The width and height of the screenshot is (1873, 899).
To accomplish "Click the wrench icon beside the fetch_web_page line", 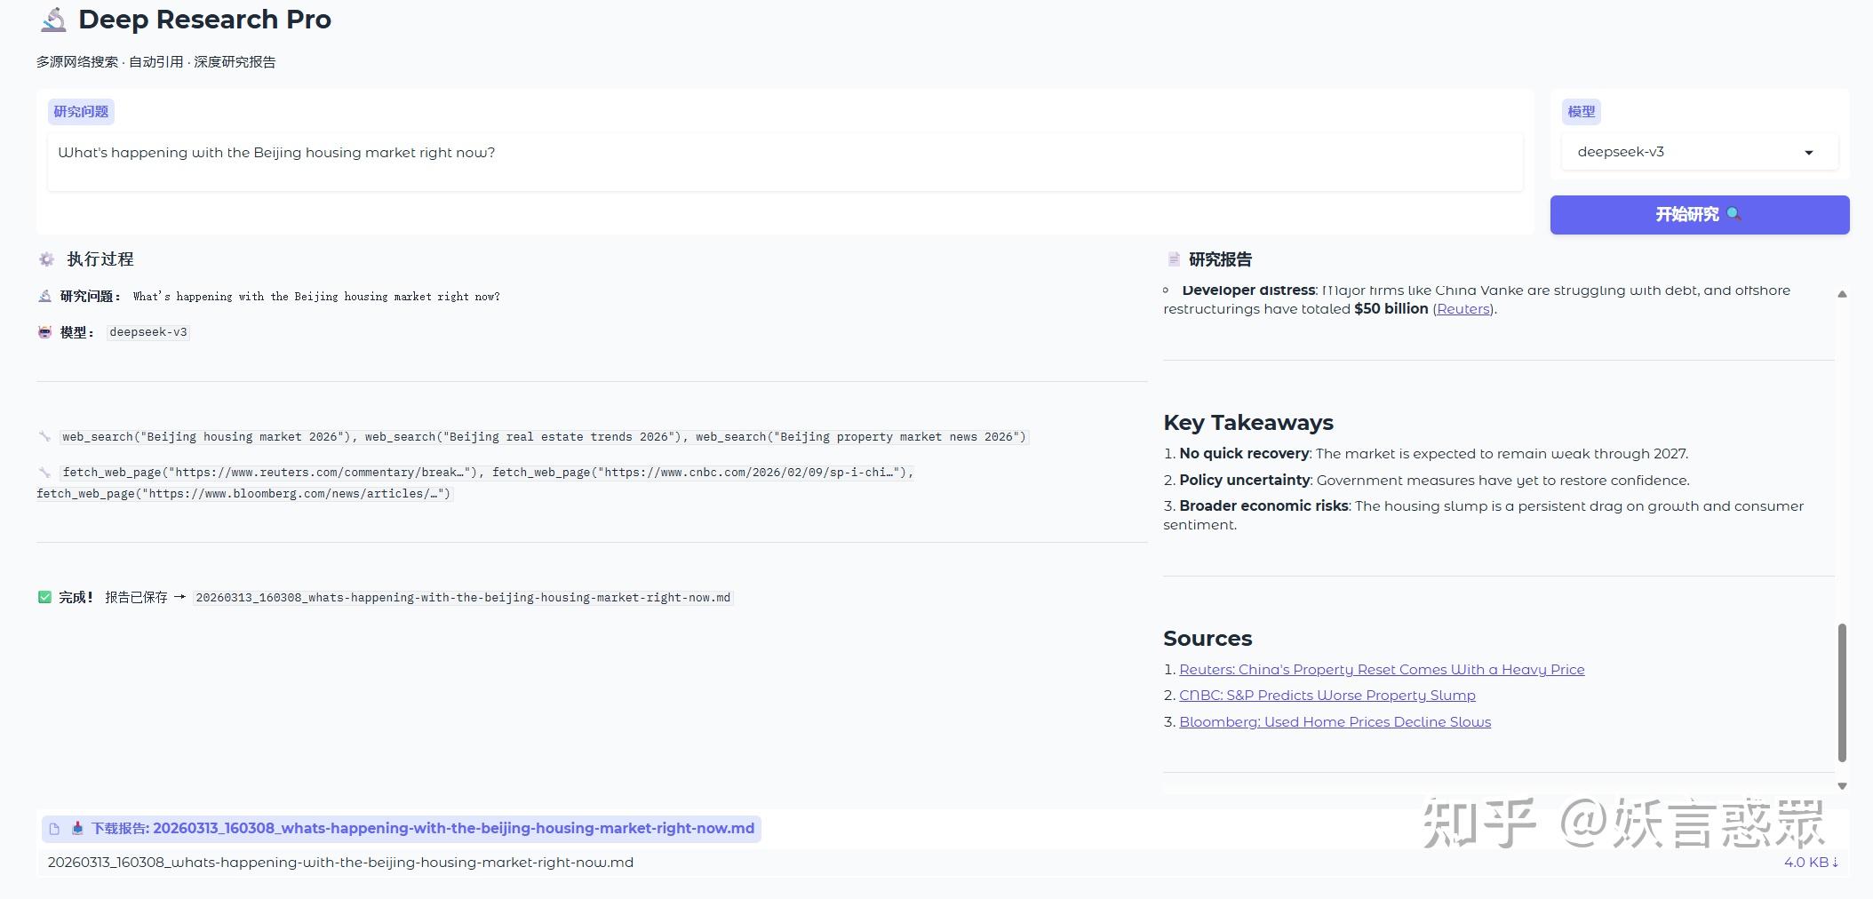I will point(44,472).
